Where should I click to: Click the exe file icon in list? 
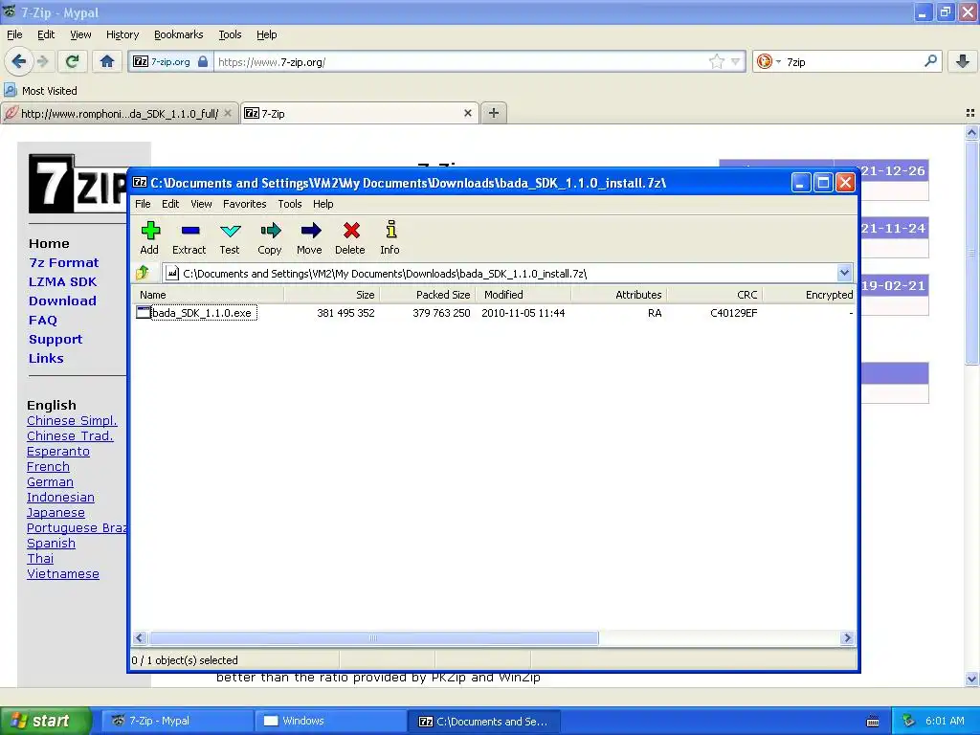pos(144,313)
